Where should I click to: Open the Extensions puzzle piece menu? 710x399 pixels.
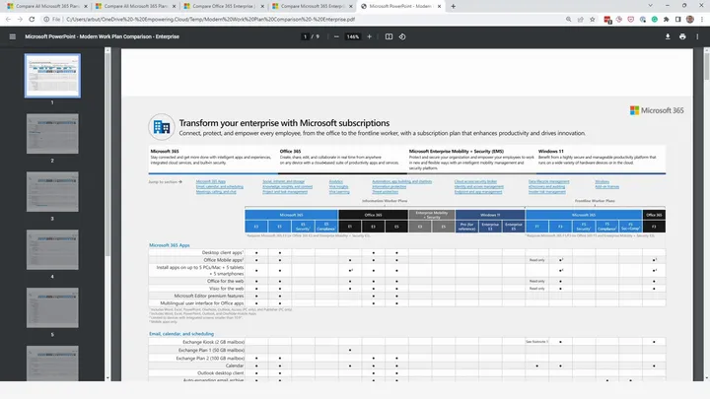[x=666, y=20]
